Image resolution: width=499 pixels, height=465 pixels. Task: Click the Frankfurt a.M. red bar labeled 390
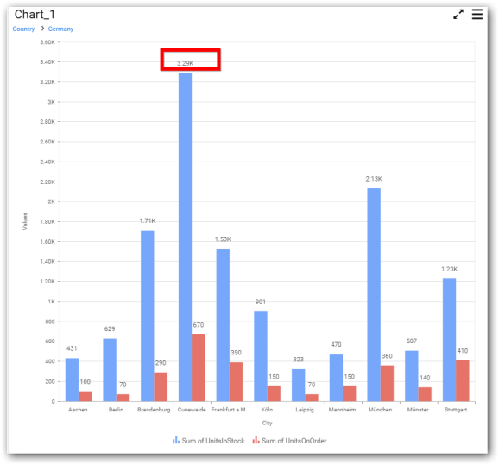click(x=237, y=381)
